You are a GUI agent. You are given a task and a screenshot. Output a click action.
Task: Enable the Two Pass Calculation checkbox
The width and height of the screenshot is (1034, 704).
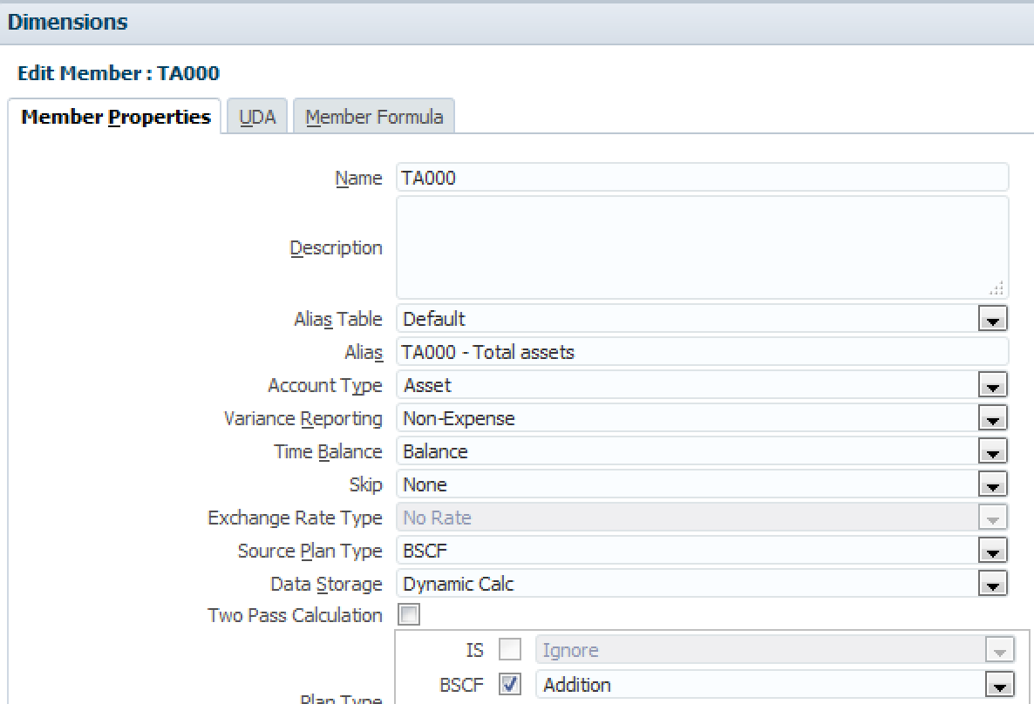click(409, 615)
